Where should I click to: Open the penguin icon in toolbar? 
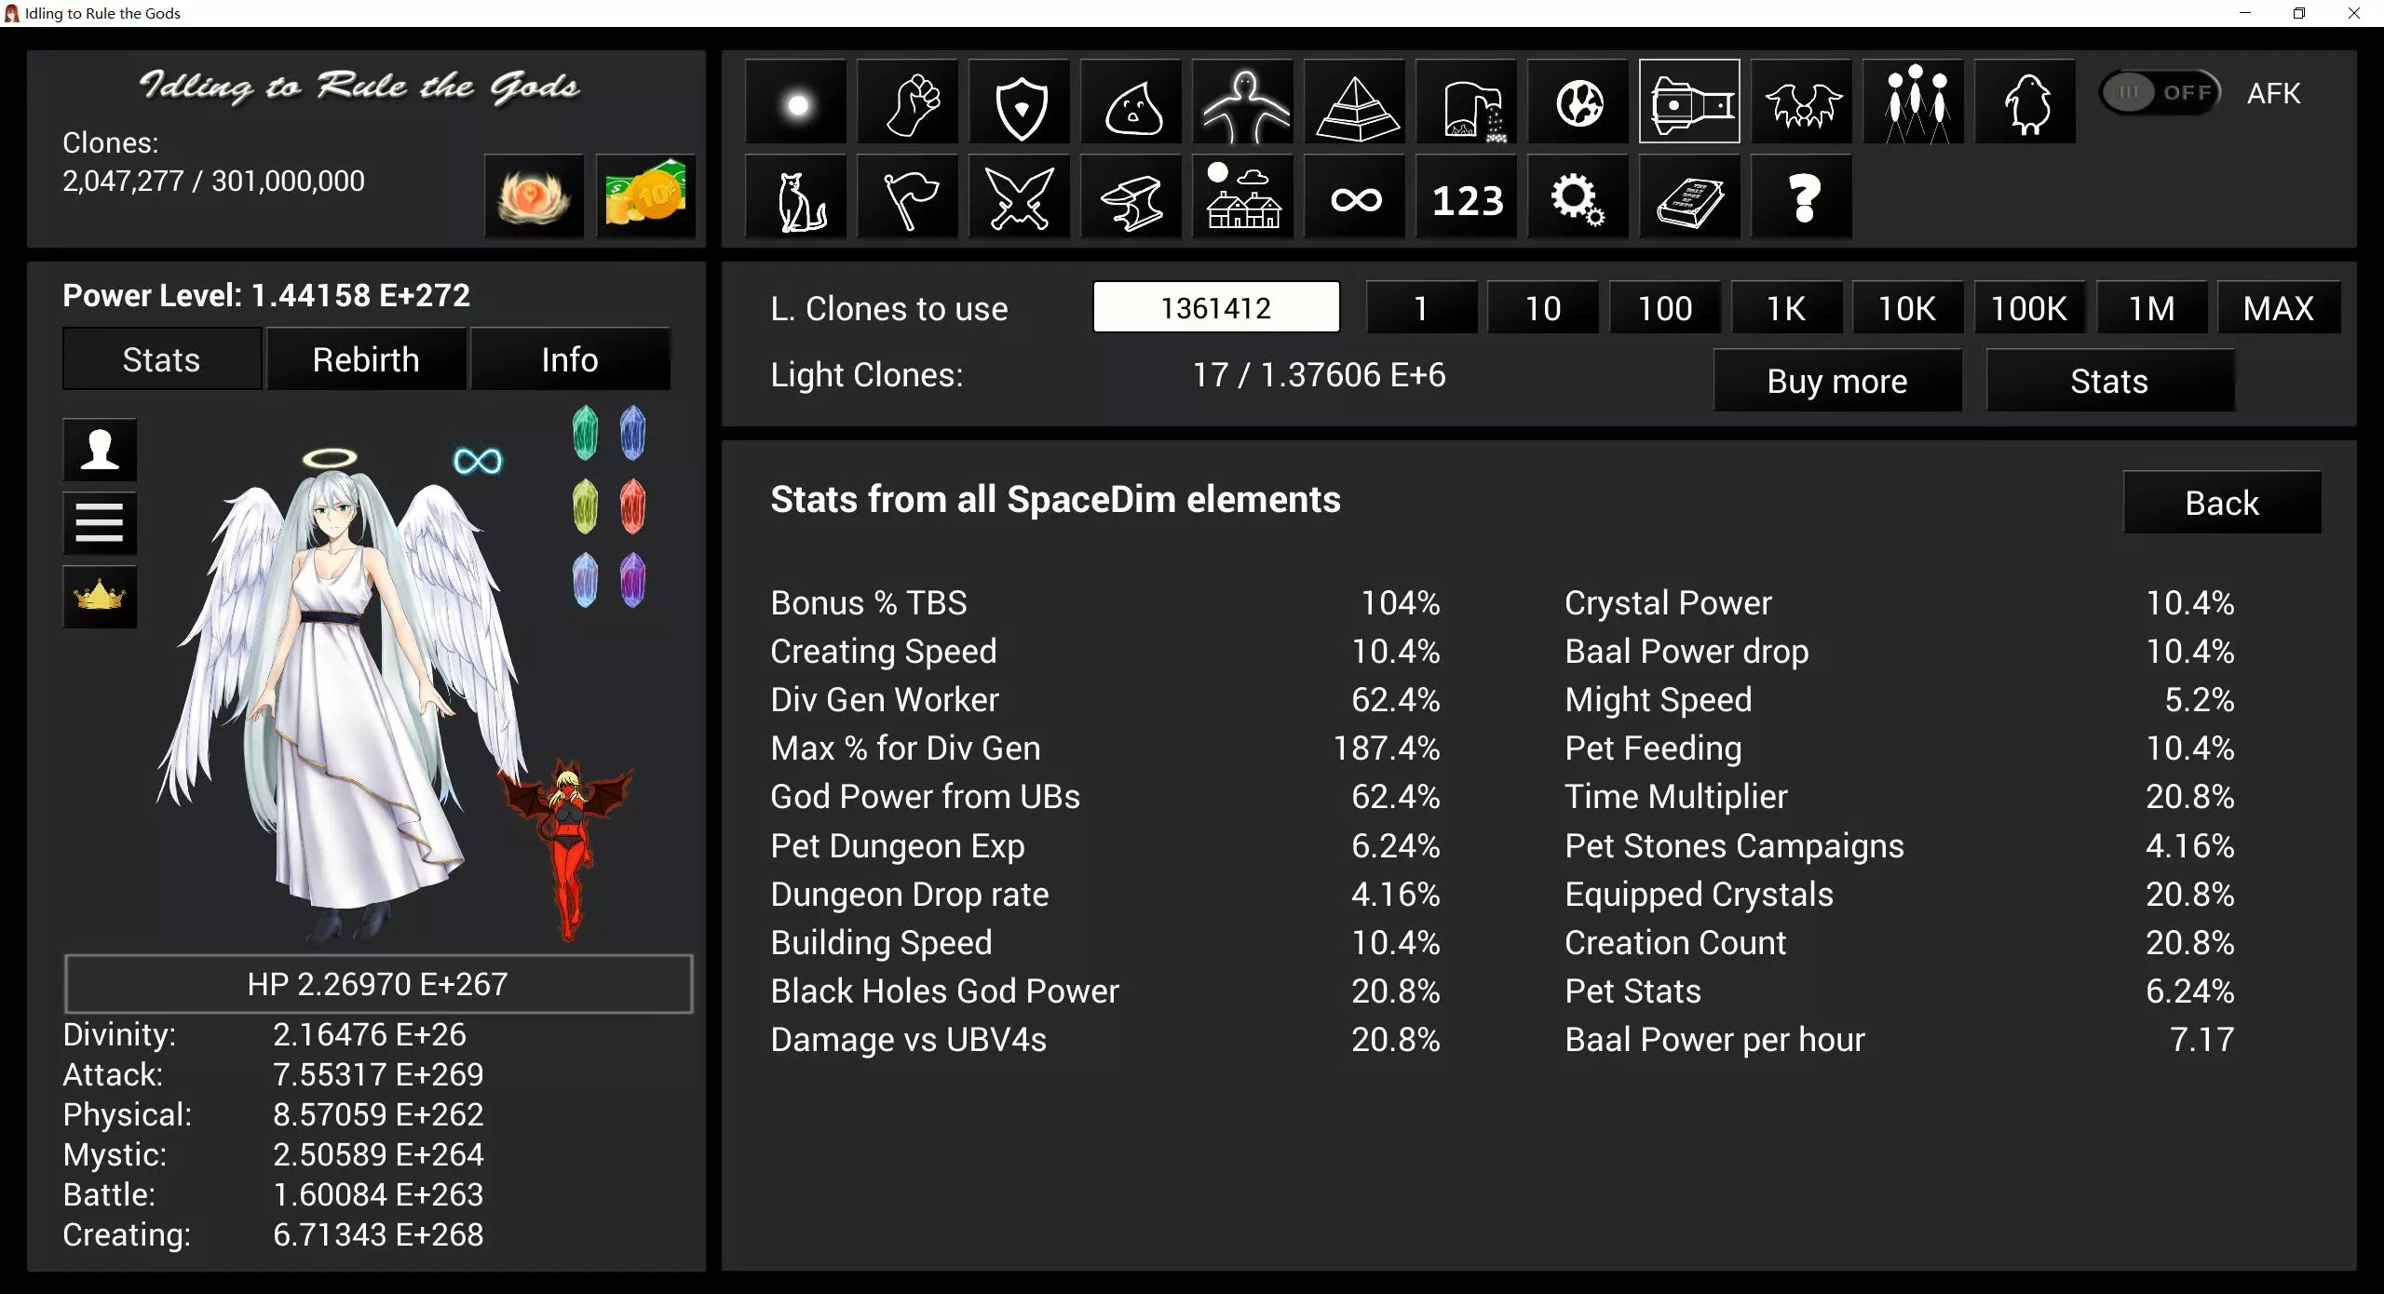pyautogui.click(x=2026, y=102)
